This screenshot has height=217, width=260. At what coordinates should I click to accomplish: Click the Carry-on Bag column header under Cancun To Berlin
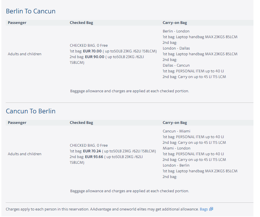[x=175, y=123]
